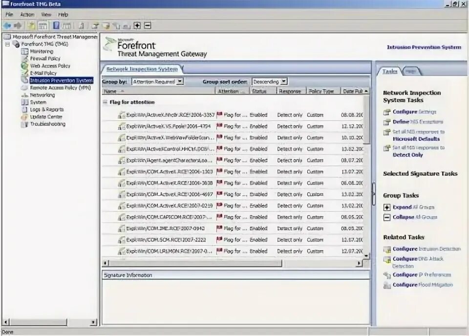Click Set all responses to Microsoft Defaults
Screen dimensions: 469x336
(419, 135)
